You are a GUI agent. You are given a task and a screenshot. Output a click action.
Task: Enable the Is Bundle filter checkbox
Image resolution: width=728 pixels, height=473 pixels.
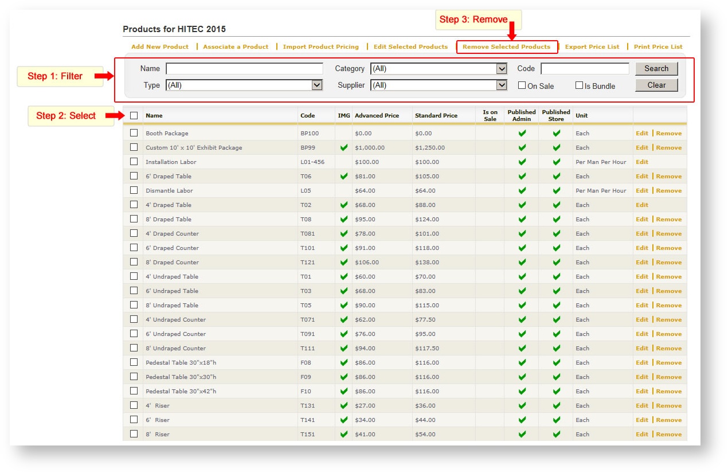coord(579,85)
